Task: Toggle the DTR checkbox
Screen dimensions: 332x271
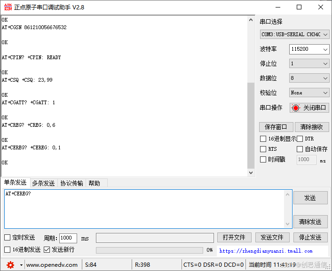Action: coord(300,139)
